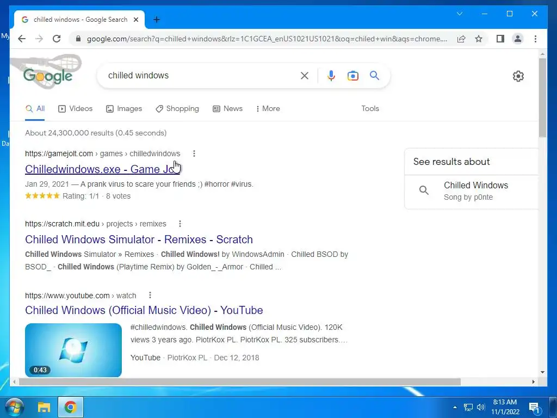This screenshot has height=418, width=557.
Task: Switch to the Shopping tab
Action: point(177,109)
